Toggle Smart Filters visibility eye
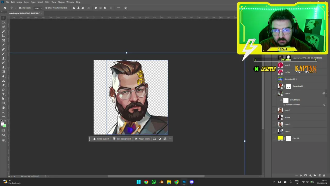330x186 pixels. point(281,100)
